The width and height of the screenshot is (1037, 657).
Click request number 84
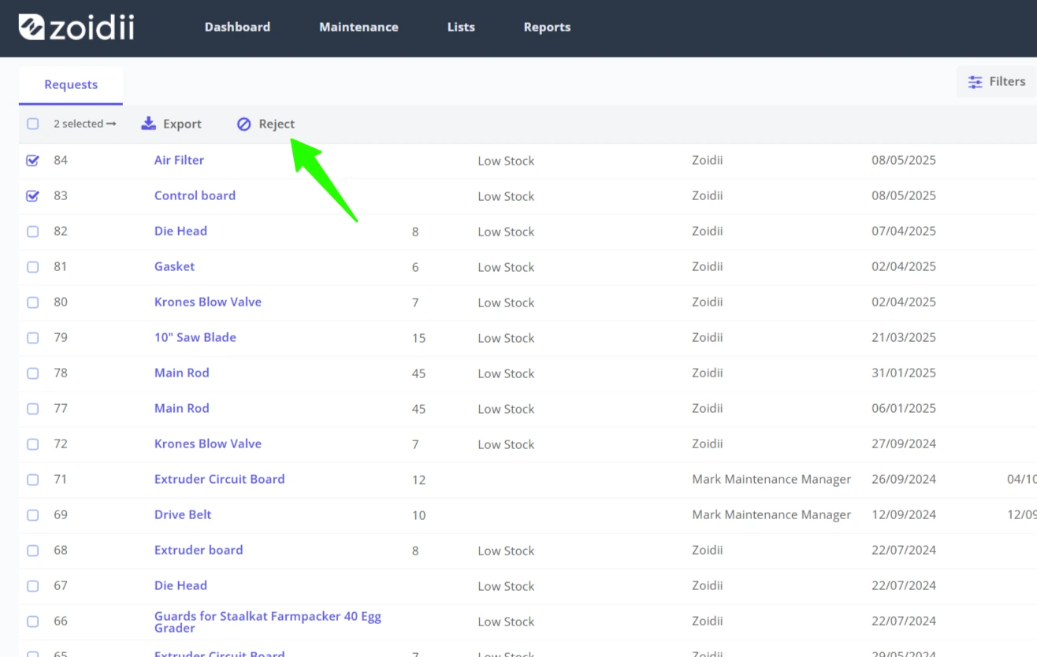coord(61,161)
